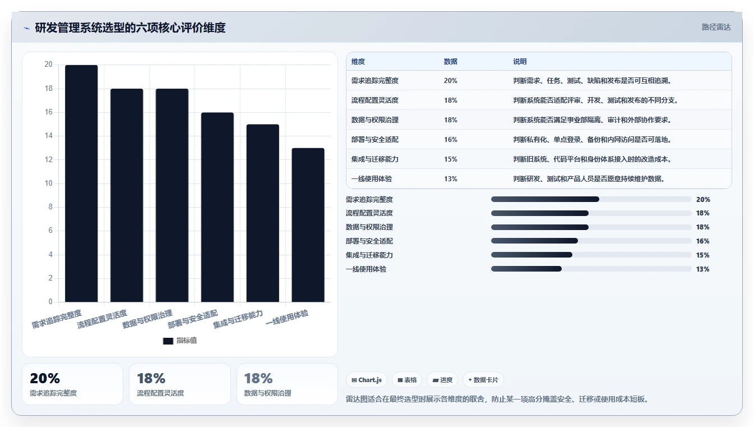Click the 需求追踪完整度 bar in the chart
This screenshot has width=754, height=427.
coord(81,183)
